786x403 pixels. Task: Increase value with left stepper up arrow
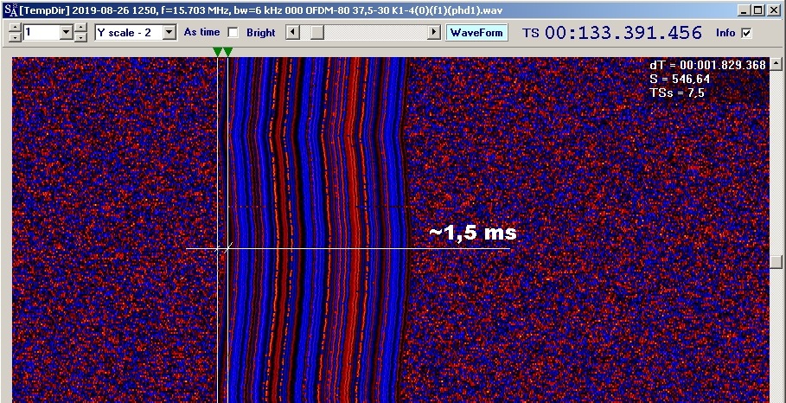[x=15, y=28]
